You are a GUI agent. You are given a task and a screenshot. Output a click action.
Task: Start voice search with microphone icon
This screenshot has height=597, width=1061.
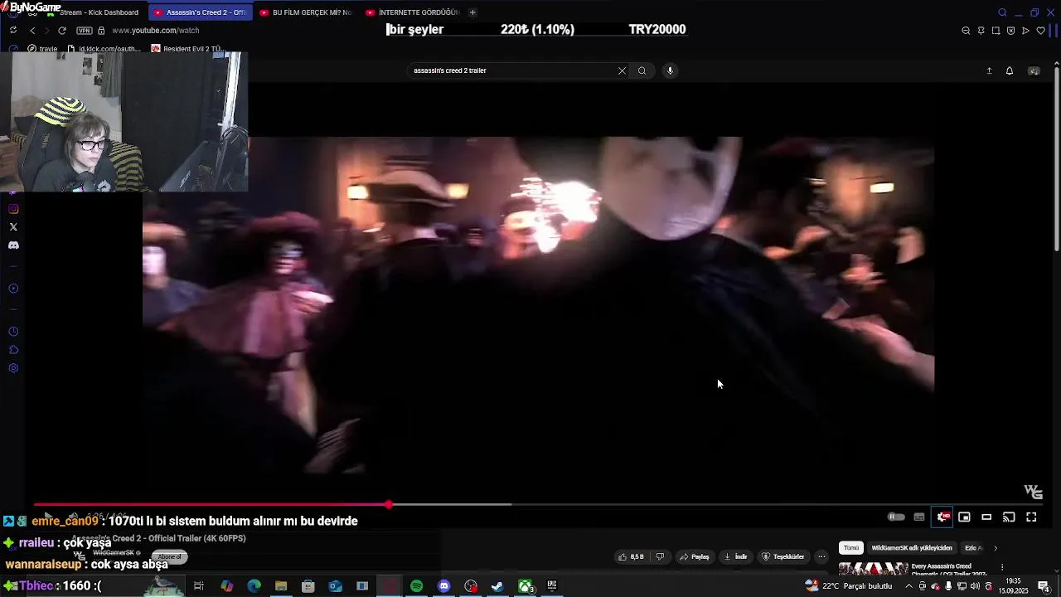[670, 70]
